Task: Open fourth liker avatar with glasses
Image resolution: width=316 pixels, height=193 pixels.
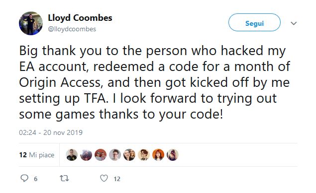Action: (115, 155)
